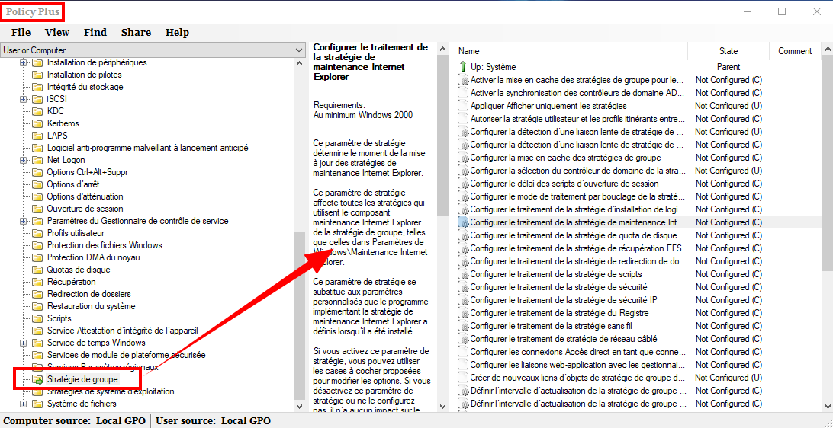The height and width of the screenshot is (428, 833).
Task: Click policy icon for Configurer la mise en cache
Action: pyautogui.click(x=464, y=158)
